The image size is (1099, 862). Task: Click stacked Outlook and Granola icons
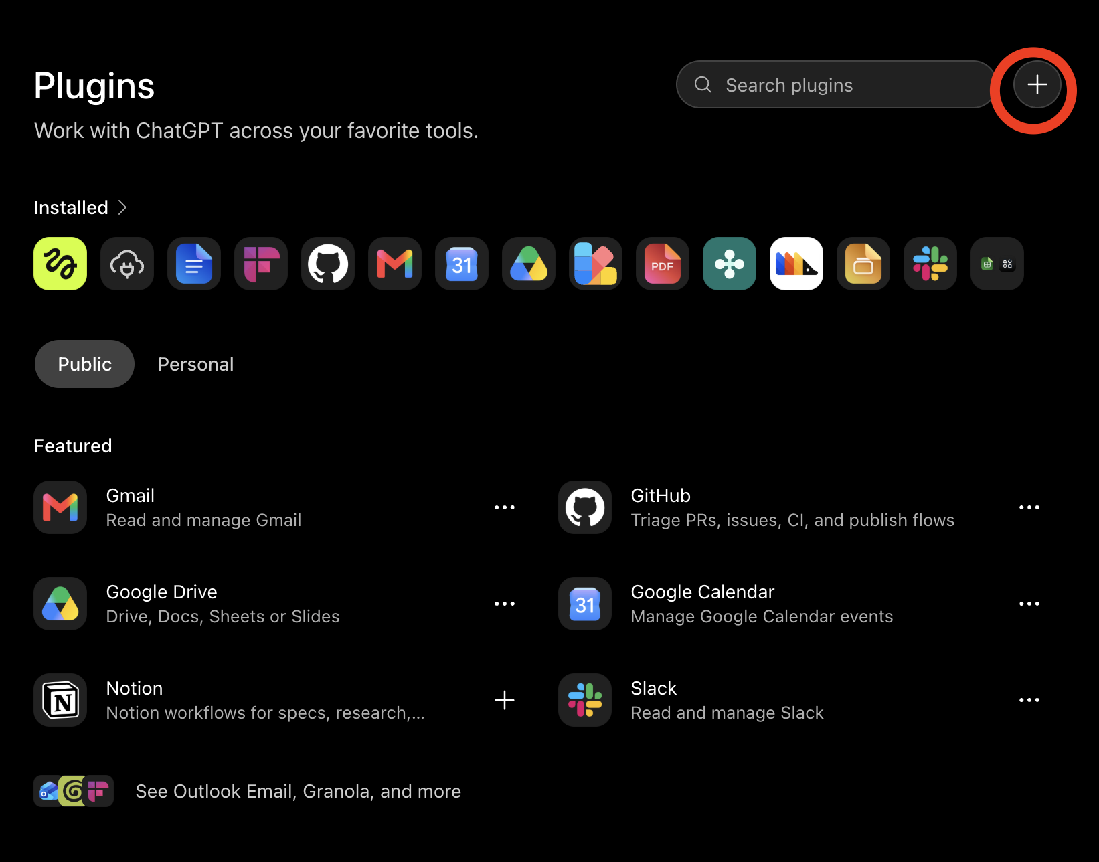[74, 791]
